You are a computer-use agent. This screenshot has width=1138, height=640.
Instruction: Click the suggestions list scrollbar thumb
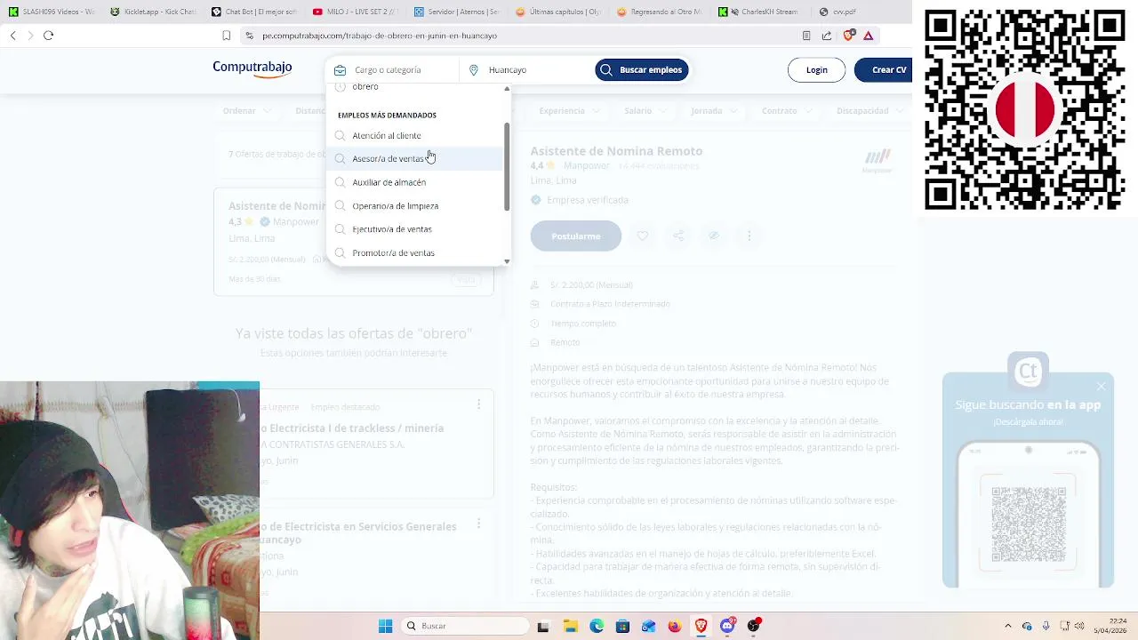pos(507,167)
